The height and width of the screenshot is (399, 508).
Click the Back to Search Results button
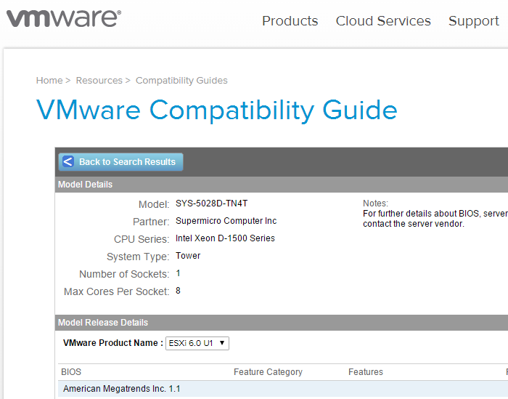tap(121, 162)
